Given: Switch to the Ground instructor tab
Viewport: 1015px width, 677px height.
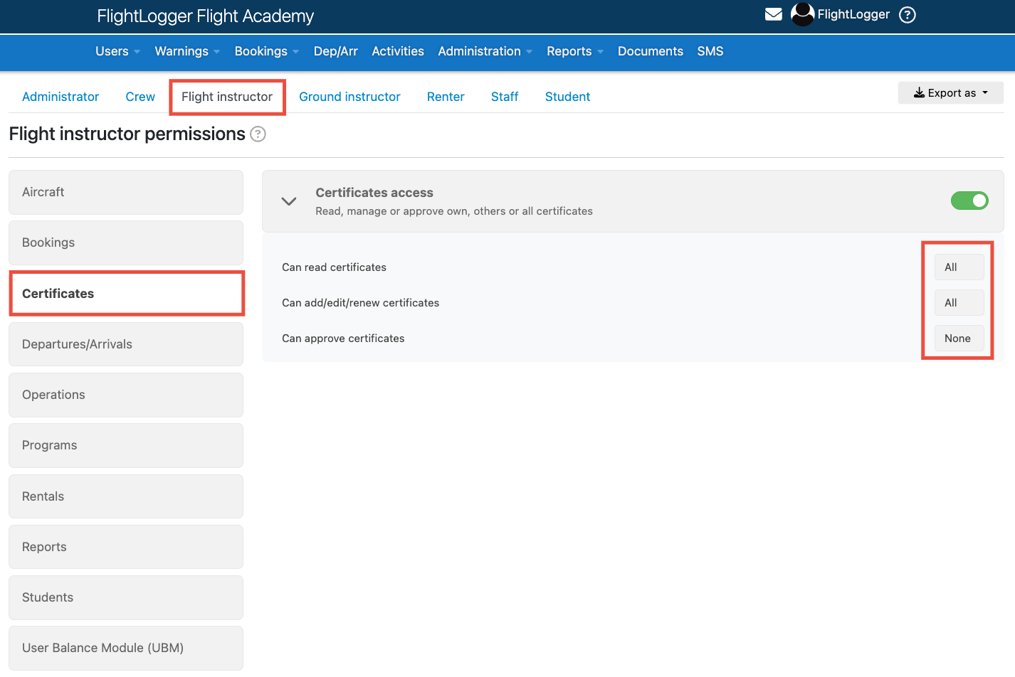Looking at the screenshot, I should (x=349, y=96).
